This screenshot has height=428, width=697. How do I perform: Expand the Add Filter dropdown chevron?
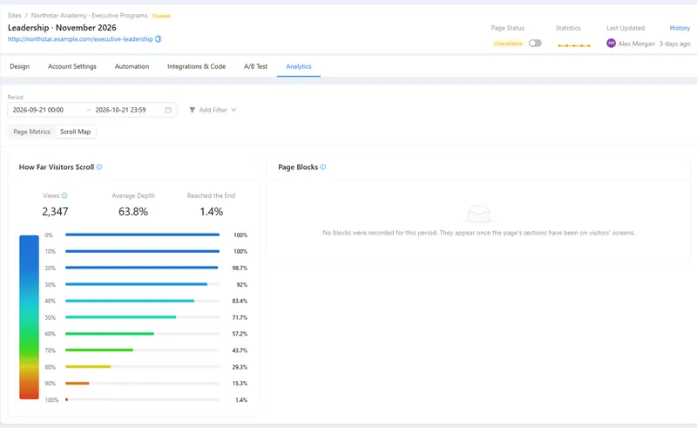pyautogui.click(x=233, y=110)
